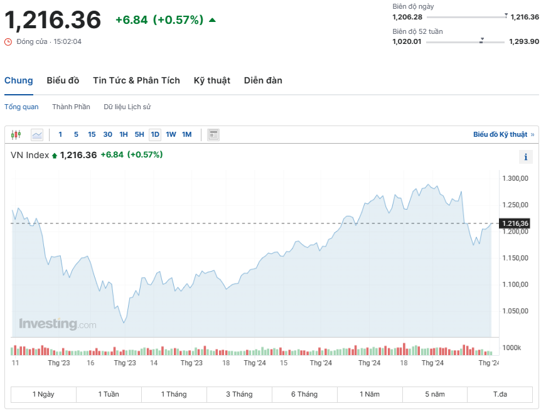This screenshot has width=541, height=411.
Task: Click the green up arrow beside the price change
Action: [x=212, y=20]
